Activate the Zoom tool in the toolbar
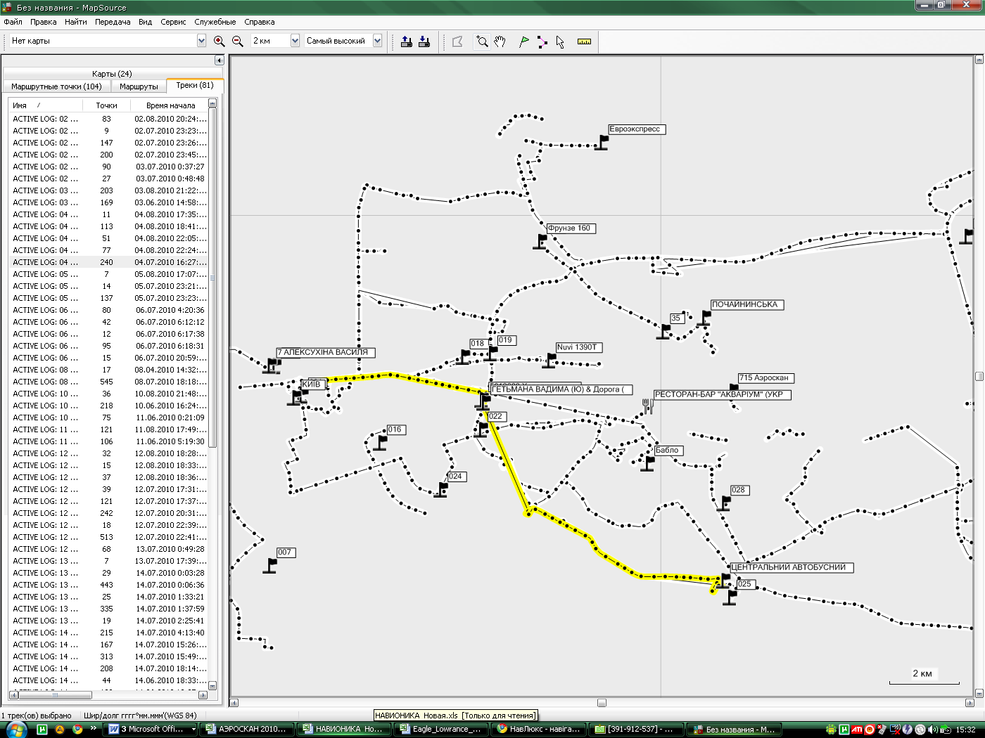Image resolution: width=985 pixels, height=738 pixels. click(482, 41)
